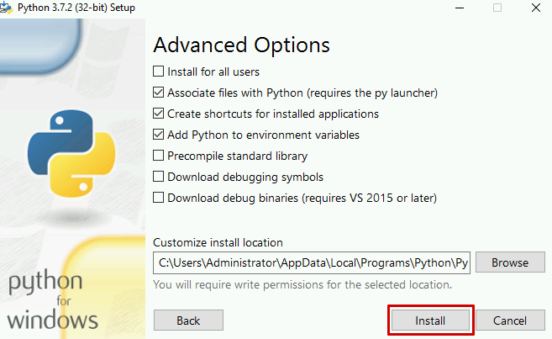Toggle Create shortcuts for installed applications
This screenshot has width=552, height=339.
point(159,114)
